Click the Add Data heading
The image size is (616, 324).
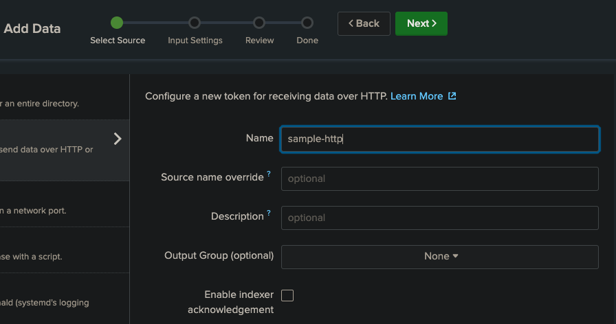click(32, 29)
